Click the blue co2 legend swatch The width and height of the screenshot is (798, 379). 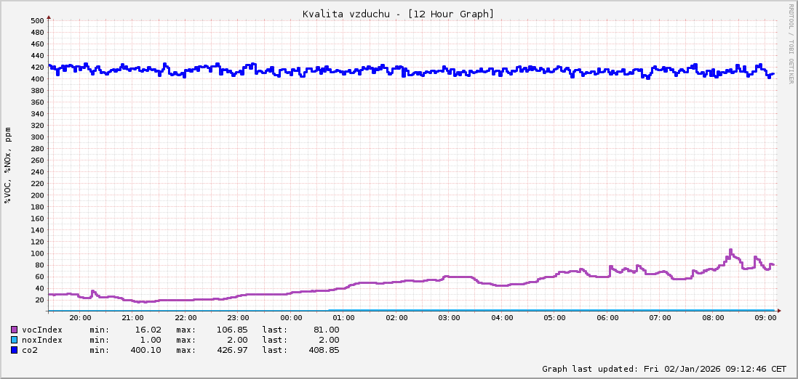[x=15, y=350]
